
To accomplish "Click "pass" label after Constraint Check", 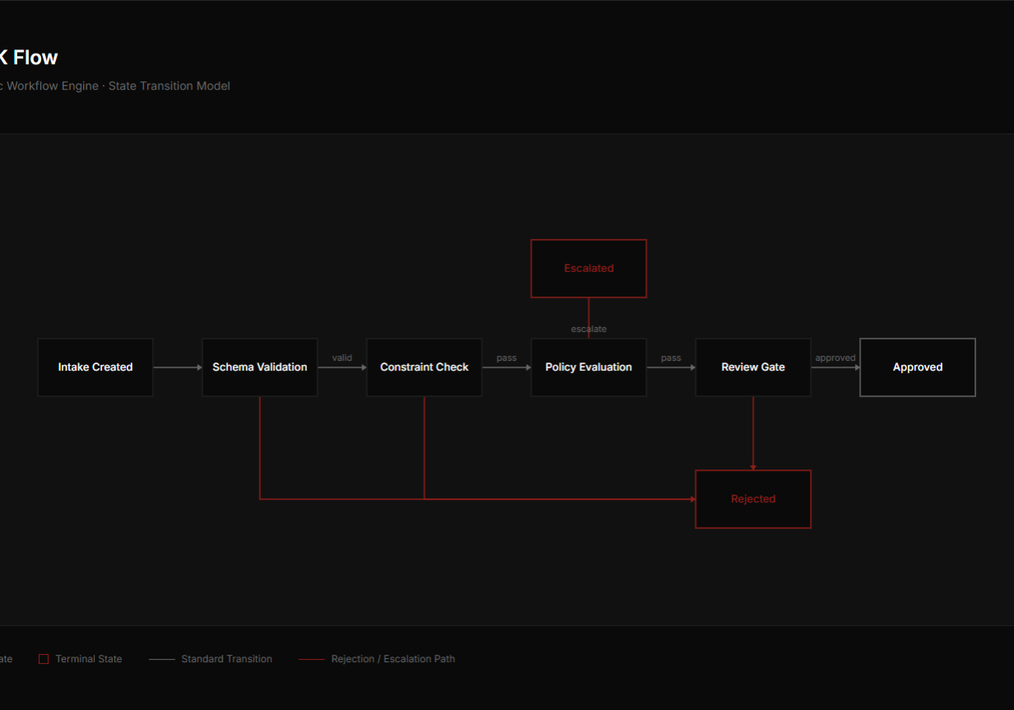I will tap(506, 357).
